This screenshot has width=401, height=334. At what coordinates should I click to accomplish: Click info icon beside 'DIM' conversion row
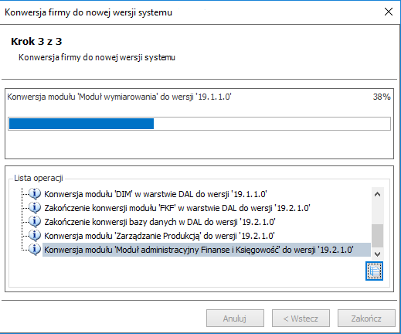click(x=35, y=193)
